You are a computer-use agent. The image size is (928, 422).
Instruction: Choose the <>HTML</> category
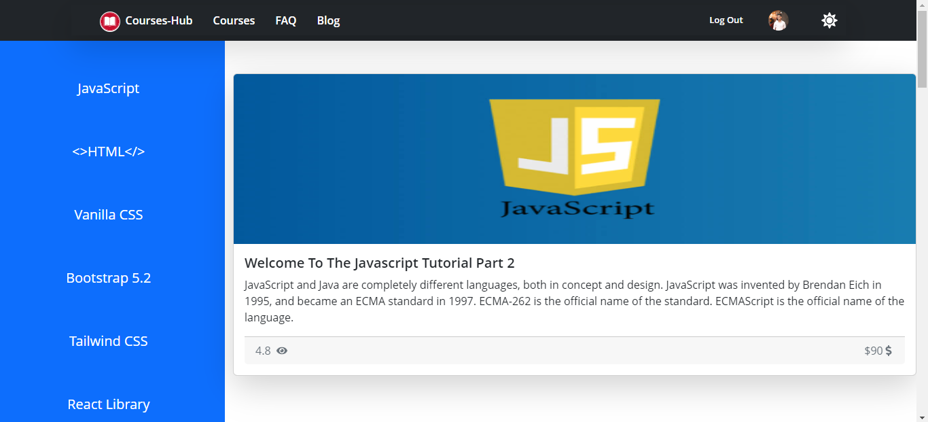click(x=109, y=152)
